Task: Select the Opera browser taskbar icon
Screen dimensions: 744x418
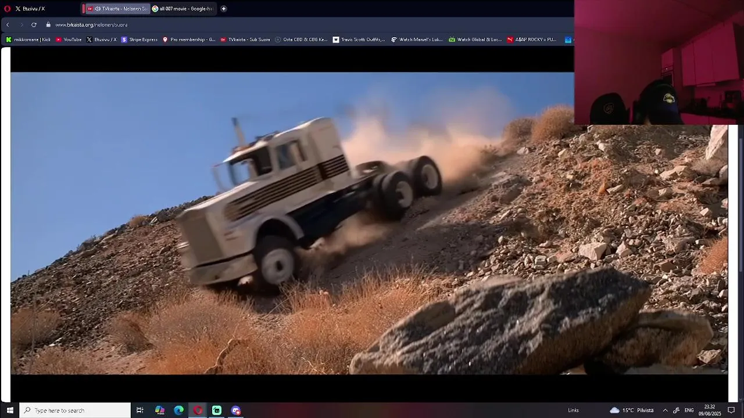Action: pos(198,410)
